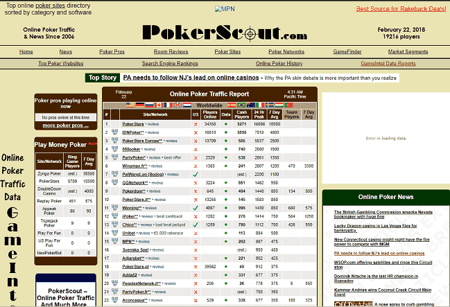
Task: Click the trophy icon beside Chico
Action: pyautogui.click(x=115, y=224)
